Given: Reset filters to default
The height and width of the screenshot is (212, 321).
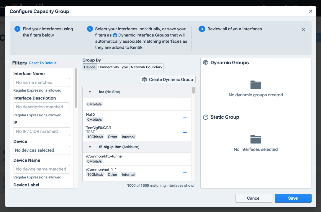Looking at the screenshot, I should tap(43, 63).
